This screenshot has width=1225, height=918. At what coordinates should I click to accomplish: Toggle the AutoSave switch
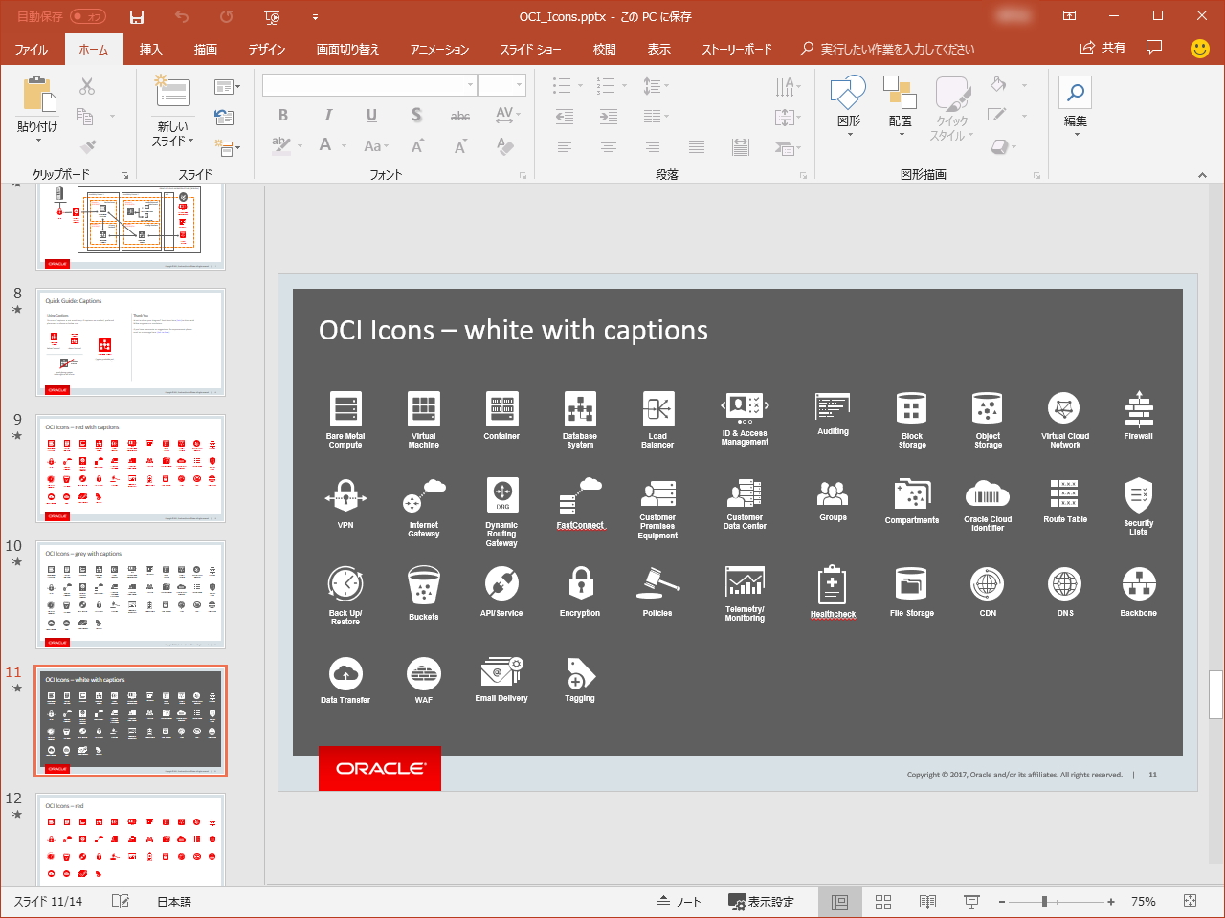(88, 17)
